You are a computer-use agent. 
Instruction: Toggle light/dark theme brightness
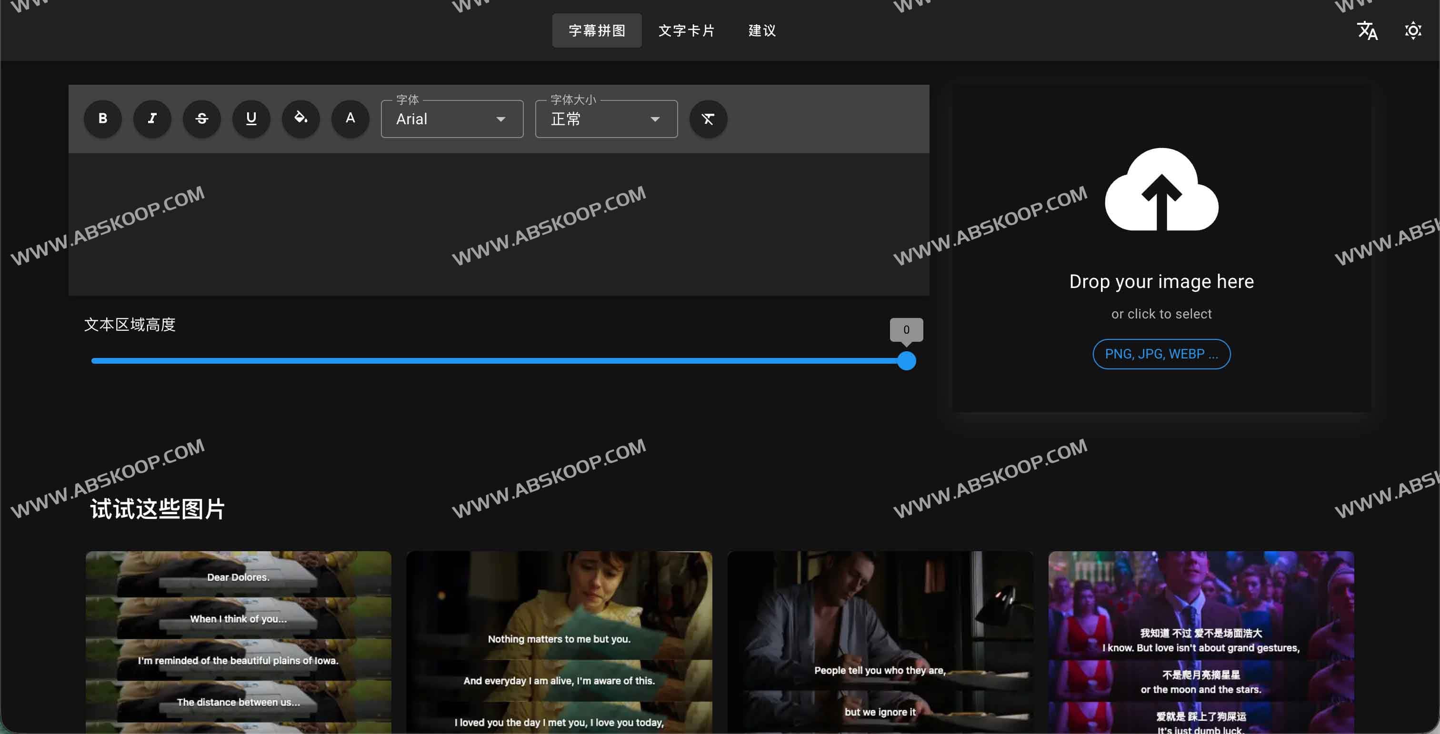1412,30
